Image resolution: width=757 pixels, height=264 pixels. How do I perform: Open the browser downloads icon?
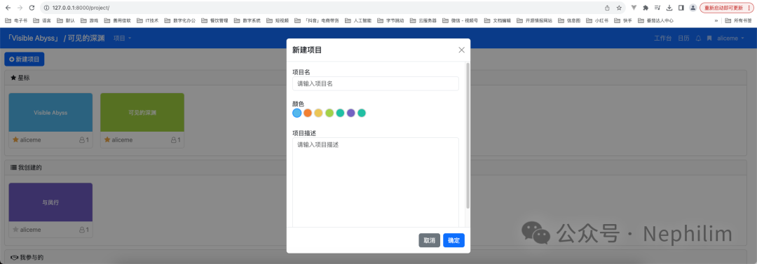tap(669, 8)
